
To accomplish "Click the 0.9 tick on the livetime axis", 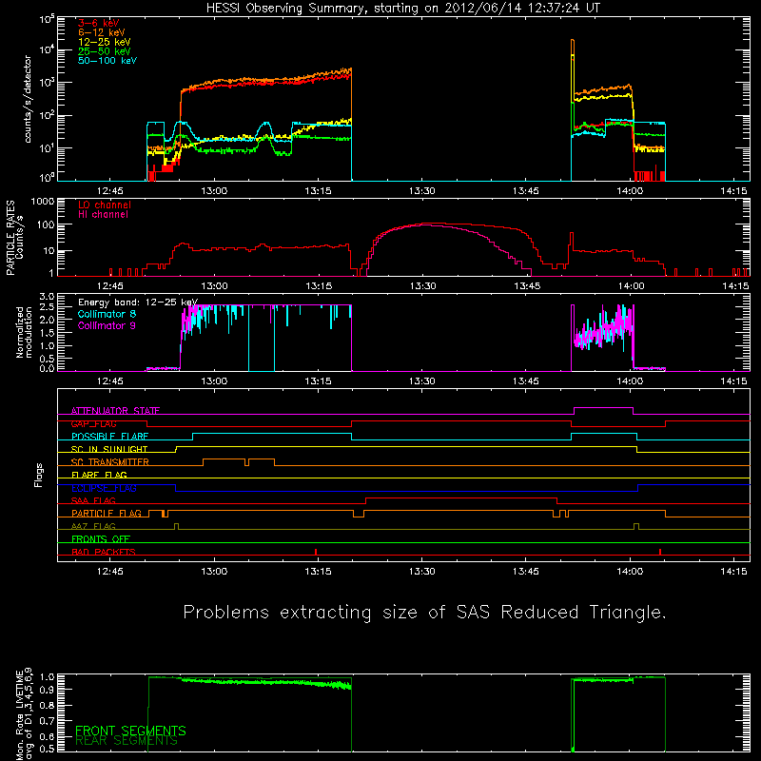I will pyautogui.click(x=47, y=690).
